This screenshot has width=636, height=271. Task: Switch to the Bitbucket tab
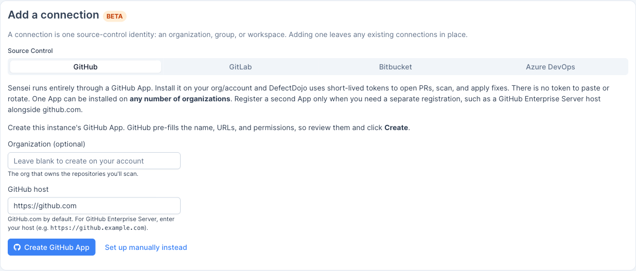click(x=395, y=67)
